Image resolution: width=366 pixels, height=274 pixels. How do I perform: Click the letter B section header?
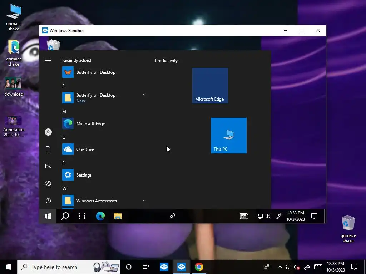pyautogui.click(x=63, y=86)
